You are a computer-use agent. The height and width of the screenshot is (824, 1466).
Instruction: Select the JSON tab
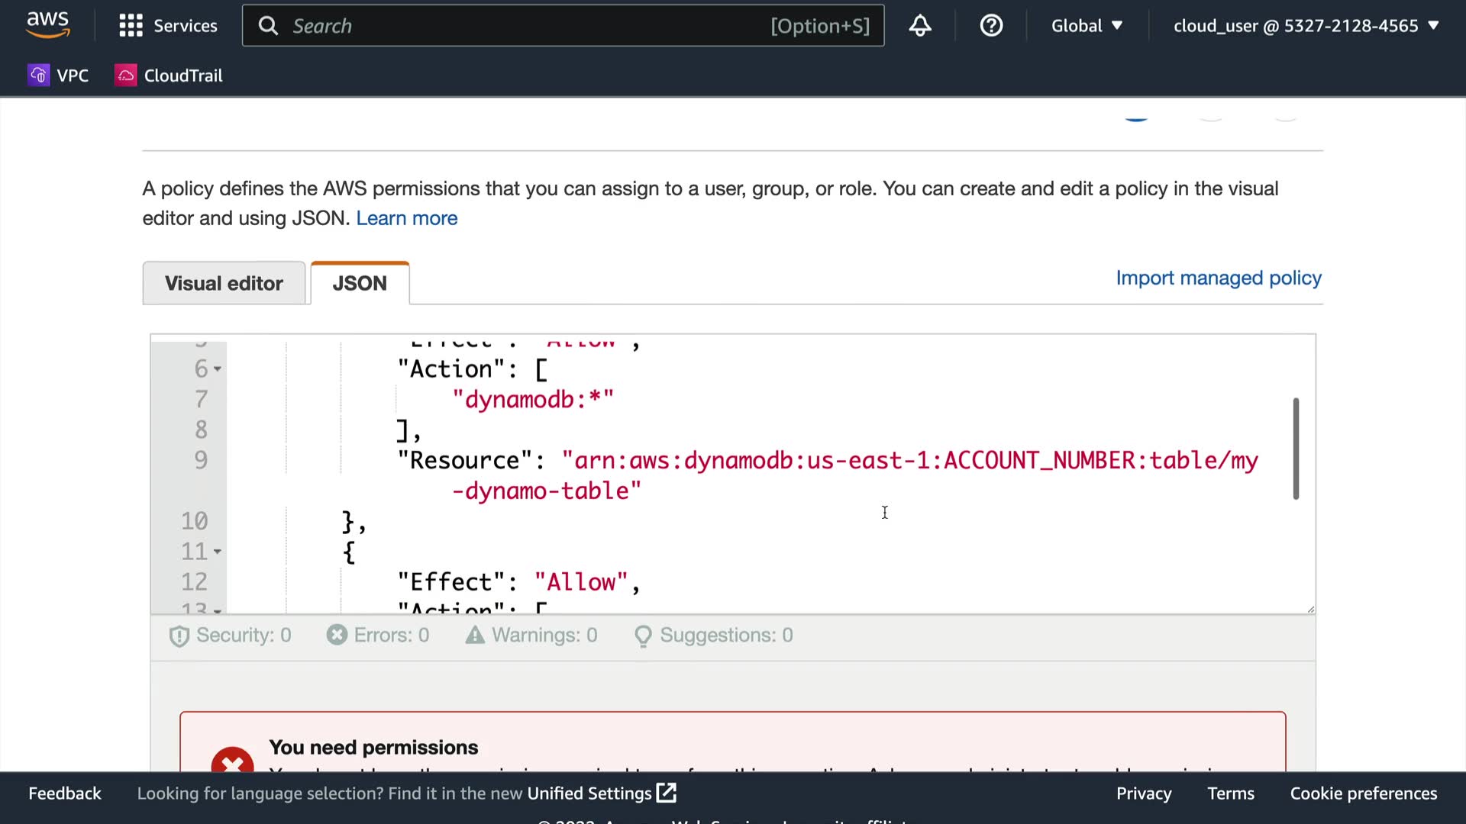360,283
